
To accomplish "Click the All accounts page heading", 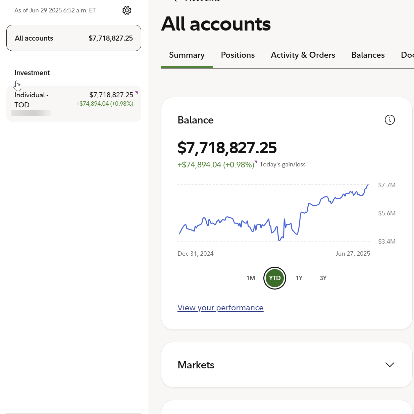I will coord(216,24).
